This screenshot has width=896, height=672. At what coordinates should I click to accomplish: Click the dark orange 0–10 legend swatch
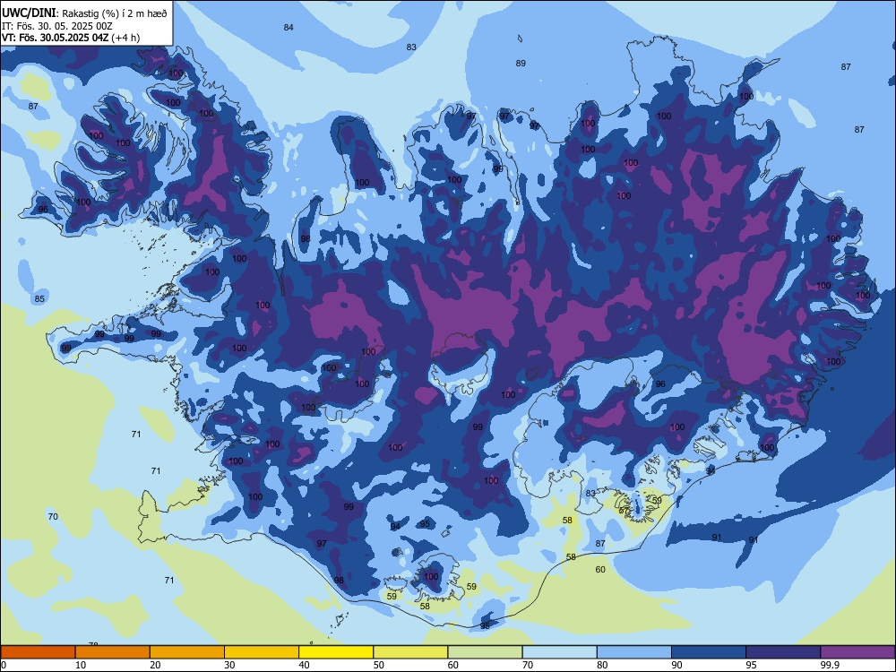38,652
